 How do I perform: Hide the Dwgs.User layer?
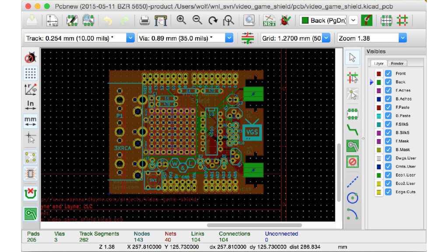pyautogui.click(x=388, y=158)
